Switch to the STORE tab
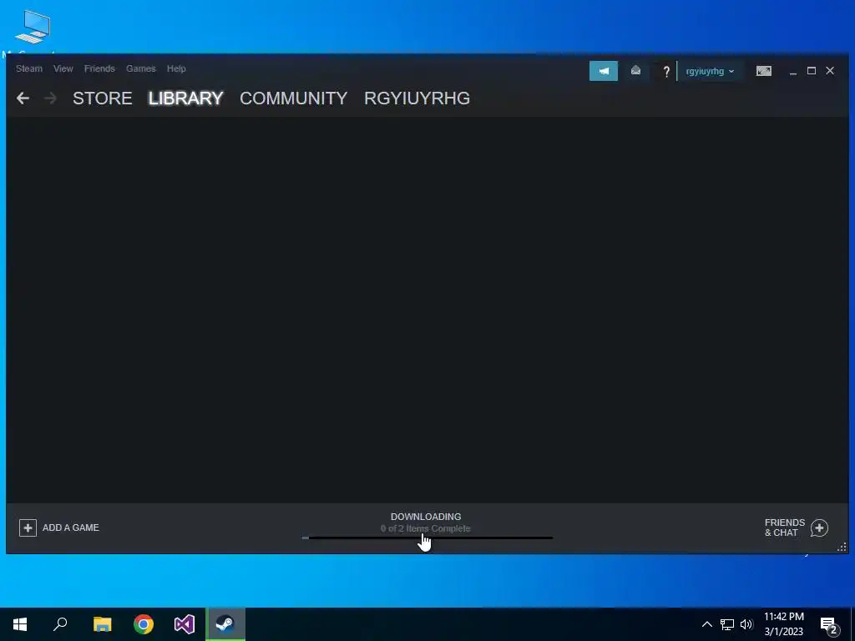This screenshot has width=855, height=641. click(103, 98)
